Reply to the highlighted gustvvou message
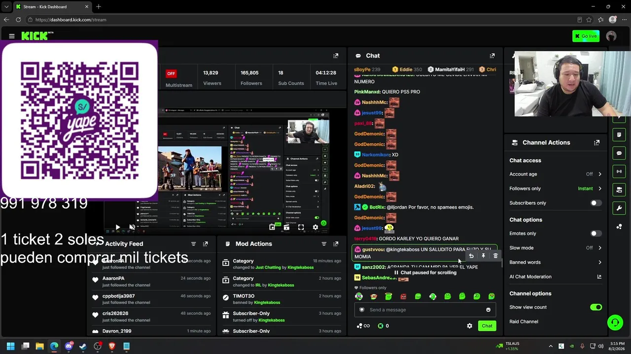 (471, 256)
